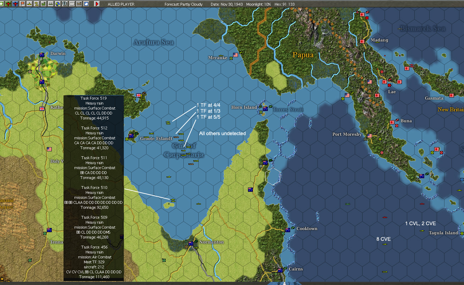
Task: Click the Task Force 456 heading
Action: tap(94, 247)
